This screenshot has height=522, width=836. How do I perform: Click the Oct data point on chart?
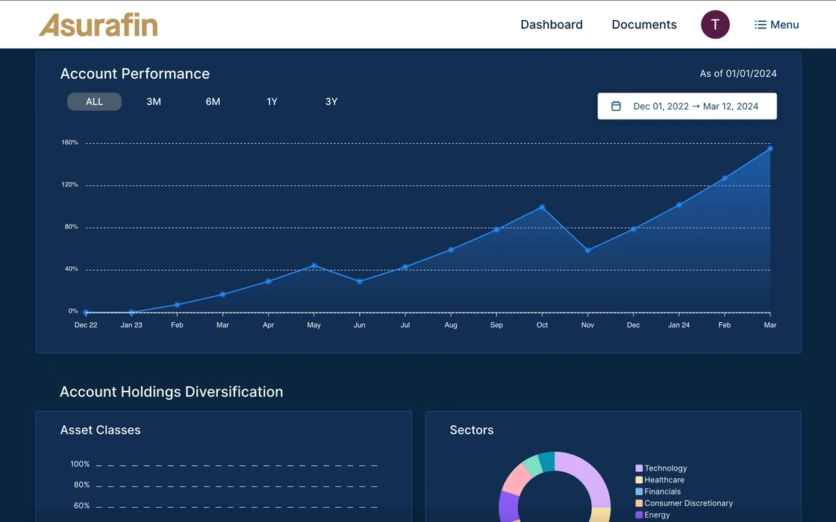tap(542, 207)
